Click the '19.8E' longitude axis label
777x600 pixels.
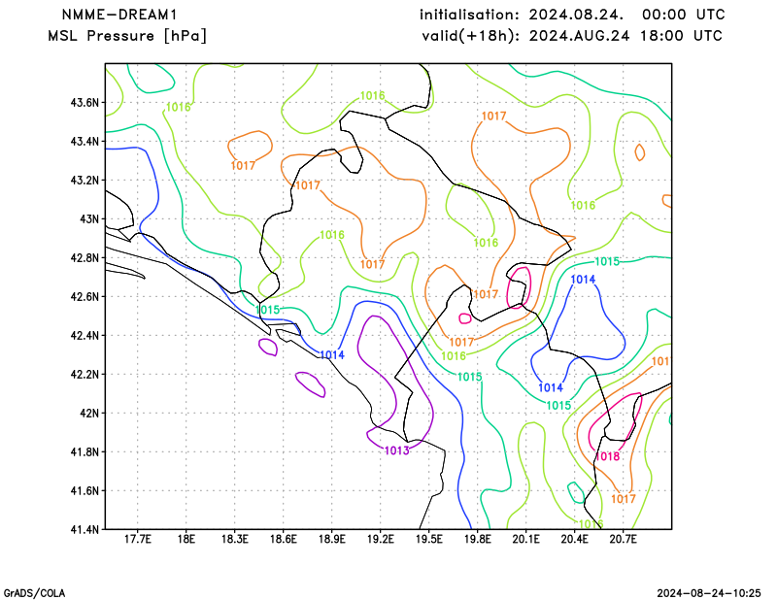(x=477, y=539)
